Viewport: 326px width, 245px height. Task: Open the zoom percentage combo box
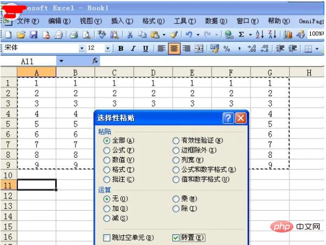point(316,34)
